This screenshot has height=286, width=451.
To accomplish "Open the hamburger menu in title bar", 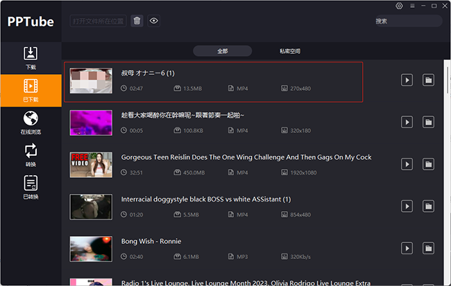I will pos(412,6).
